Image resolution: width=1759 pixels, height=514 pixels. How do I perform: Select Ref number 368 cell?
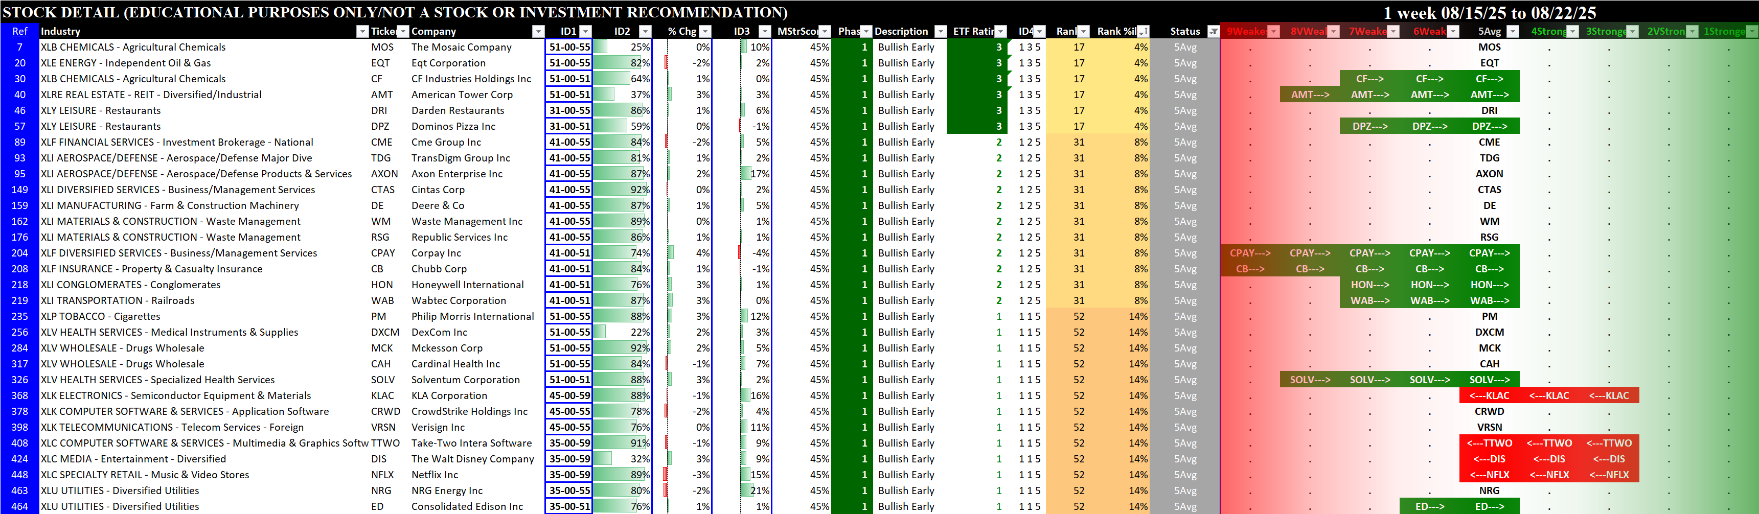[20, 396]
